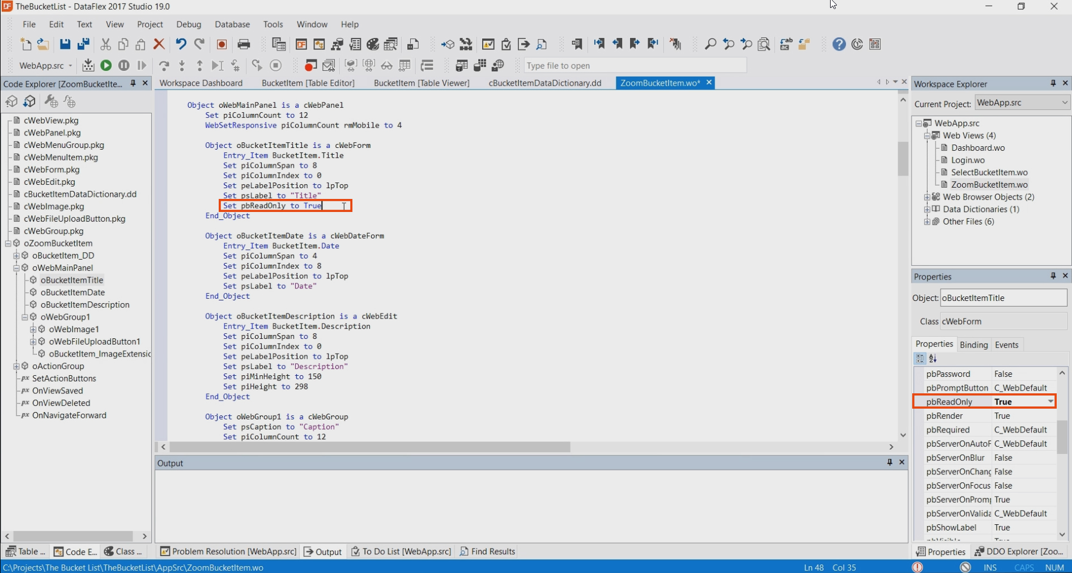This screenshot has width=1072, height=573.
Task: Pin the Workspace Explorer panel
Action: point(1053,83)
